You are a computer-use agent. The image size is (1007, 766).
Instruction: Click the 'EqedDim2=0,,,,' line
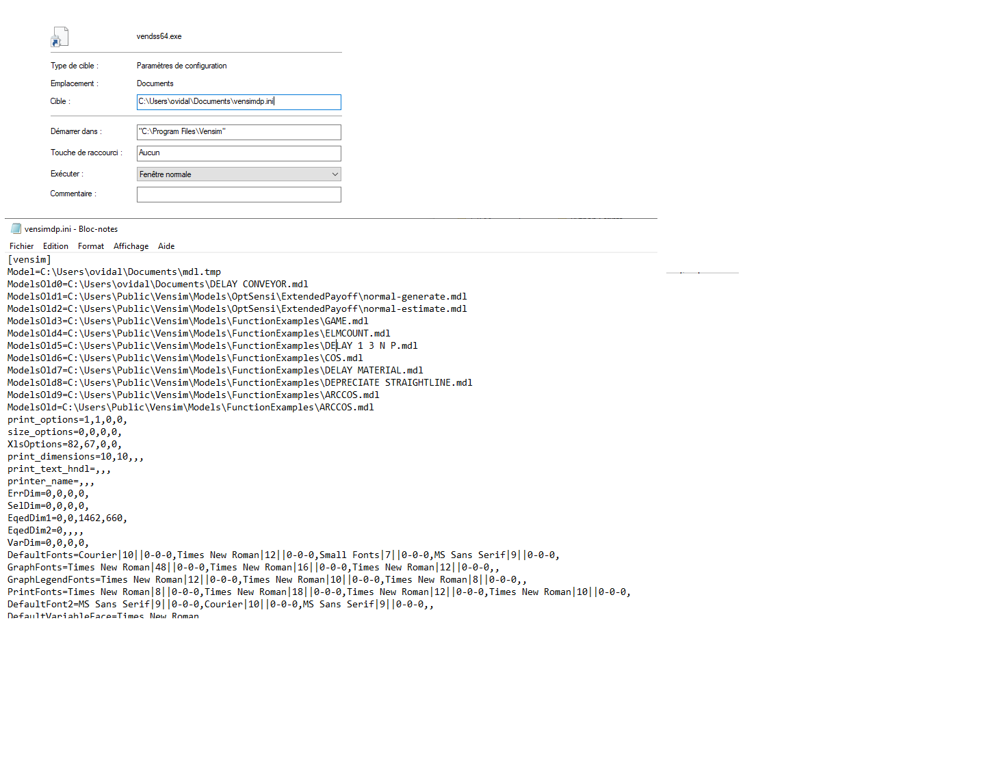point(46,531)
